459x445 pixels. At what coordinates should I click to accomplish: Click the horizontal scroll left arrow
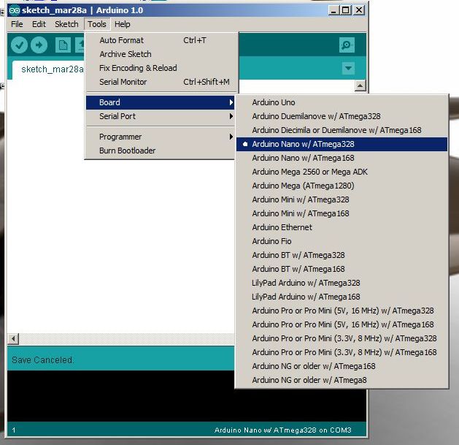[x=12, y=339]
